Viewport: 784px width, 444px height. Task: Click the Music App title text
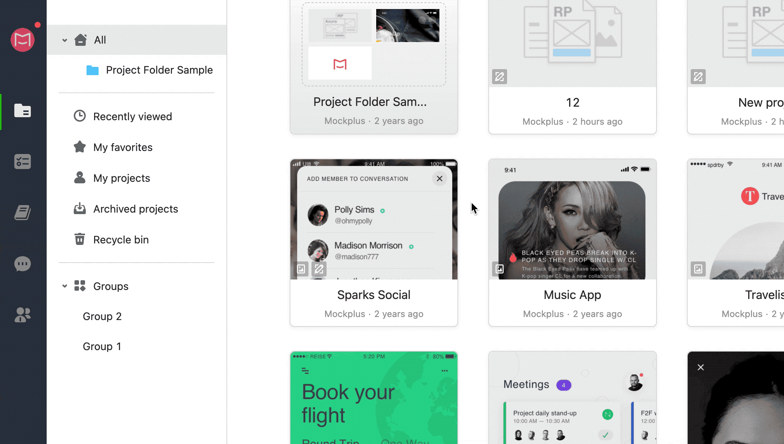(x=572, y=295)
